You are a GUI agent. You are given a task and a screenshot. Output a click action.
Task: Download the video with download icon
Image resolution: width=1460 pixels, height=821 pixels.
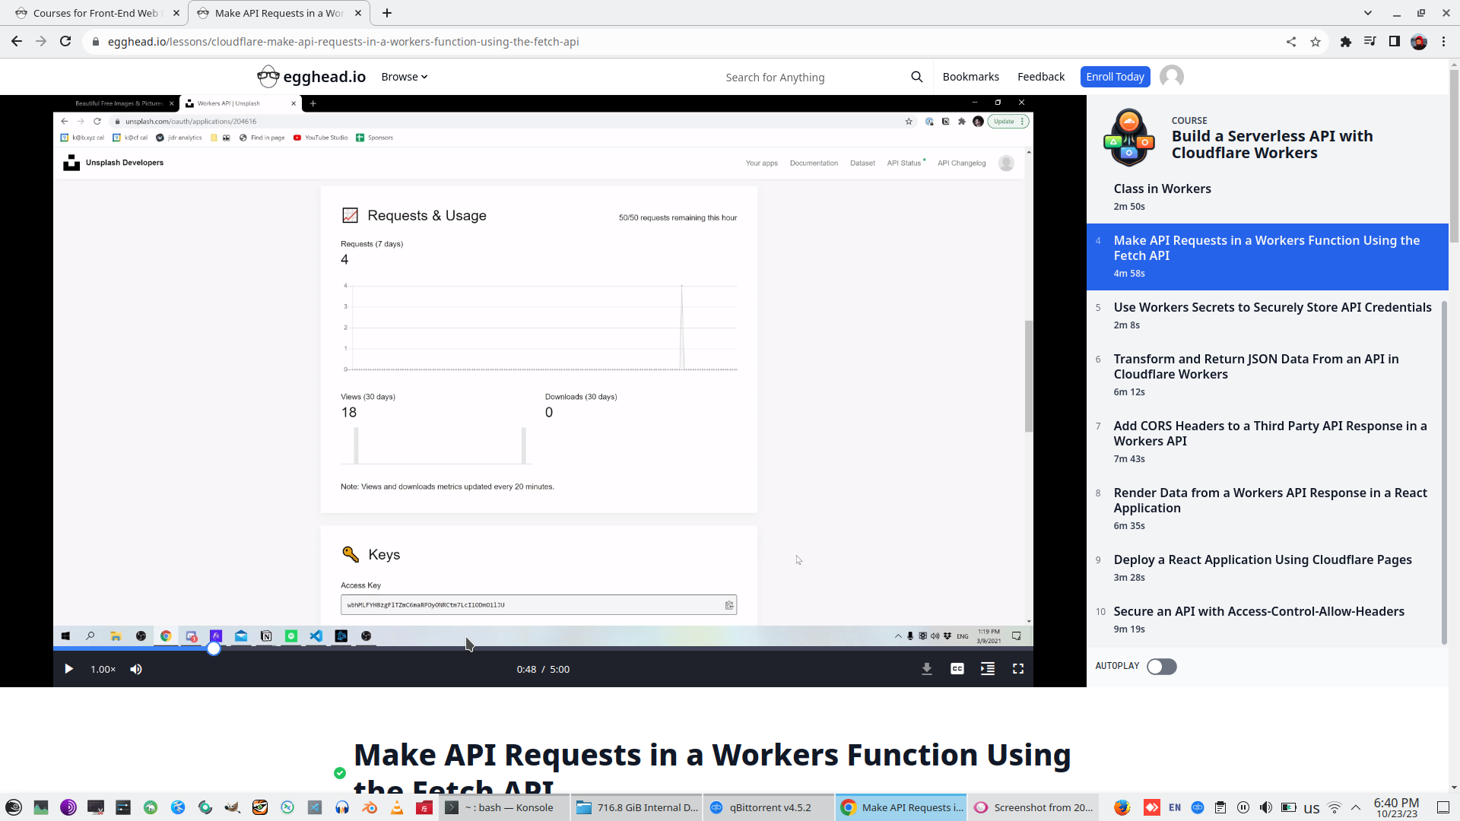click(x=927, y=669)
